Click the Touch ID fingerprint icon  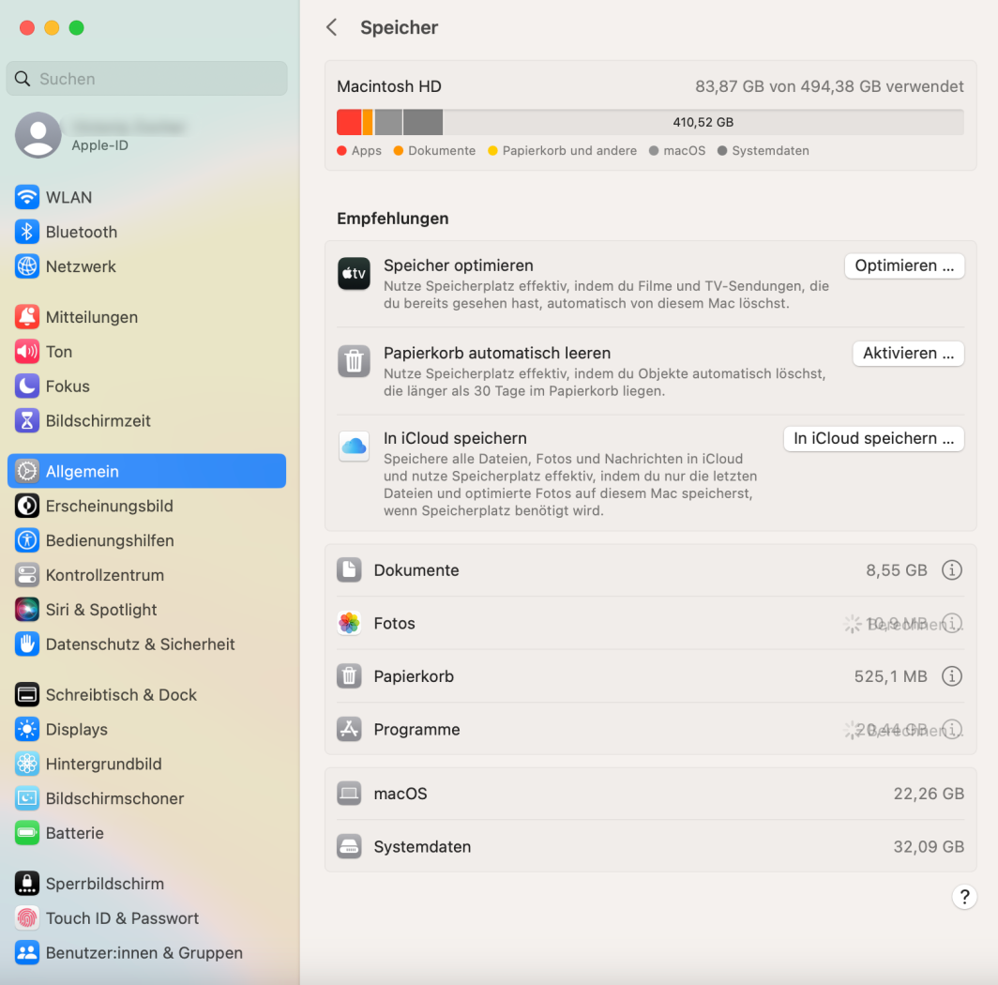[x=27, y=918]
